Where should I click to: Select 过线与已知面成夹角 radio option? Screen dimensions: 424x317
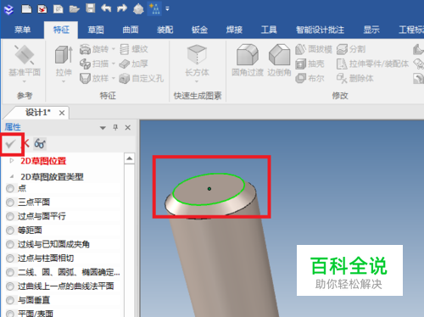(x=10, y=244)
